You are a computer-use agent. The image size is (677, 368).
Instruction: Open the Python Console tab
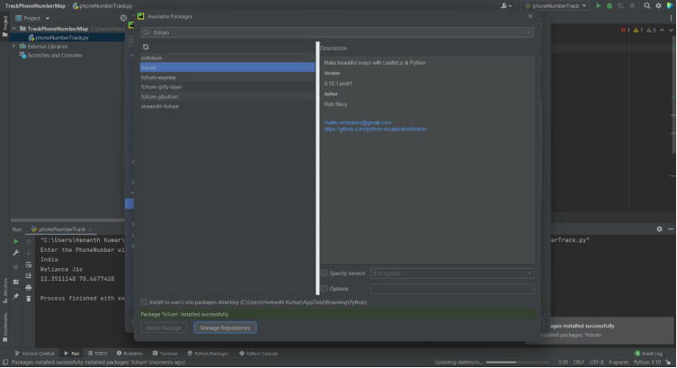259,354
